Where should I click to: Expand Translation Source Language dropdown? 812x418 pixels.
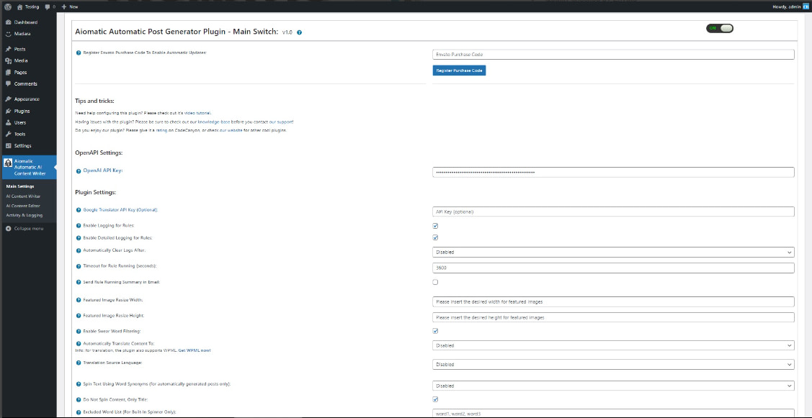tap(613, 365)
